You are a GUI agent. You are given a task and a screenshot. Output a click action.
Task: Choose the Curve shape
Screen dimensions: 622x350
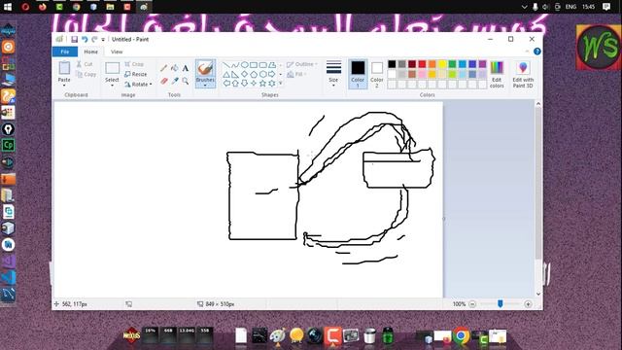235,65
